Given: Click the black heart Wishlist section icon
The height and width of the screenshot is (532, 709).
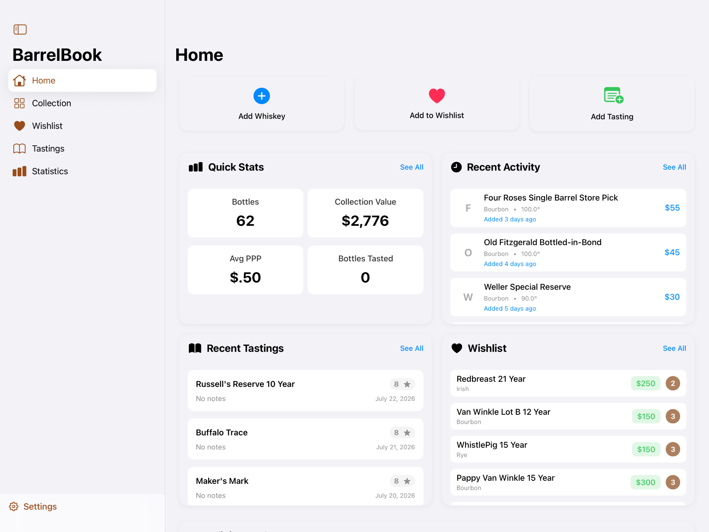Looking at the screenshot, I should click(x=457, y=348).
